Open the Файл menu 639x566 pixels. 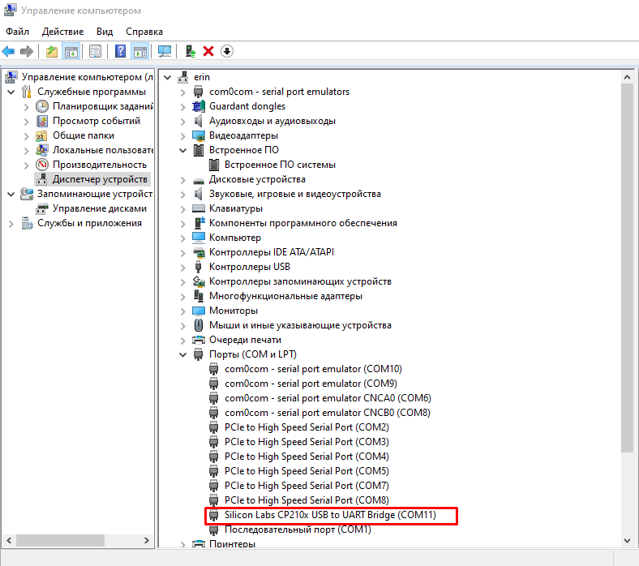coord(18,32)
